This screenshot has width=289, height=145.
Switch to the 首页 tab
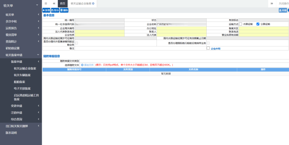(62, 3)
